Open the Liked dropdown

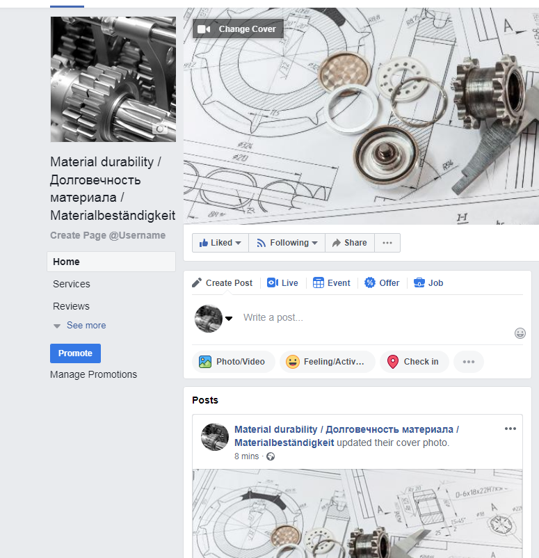click(x=220, y=243)
